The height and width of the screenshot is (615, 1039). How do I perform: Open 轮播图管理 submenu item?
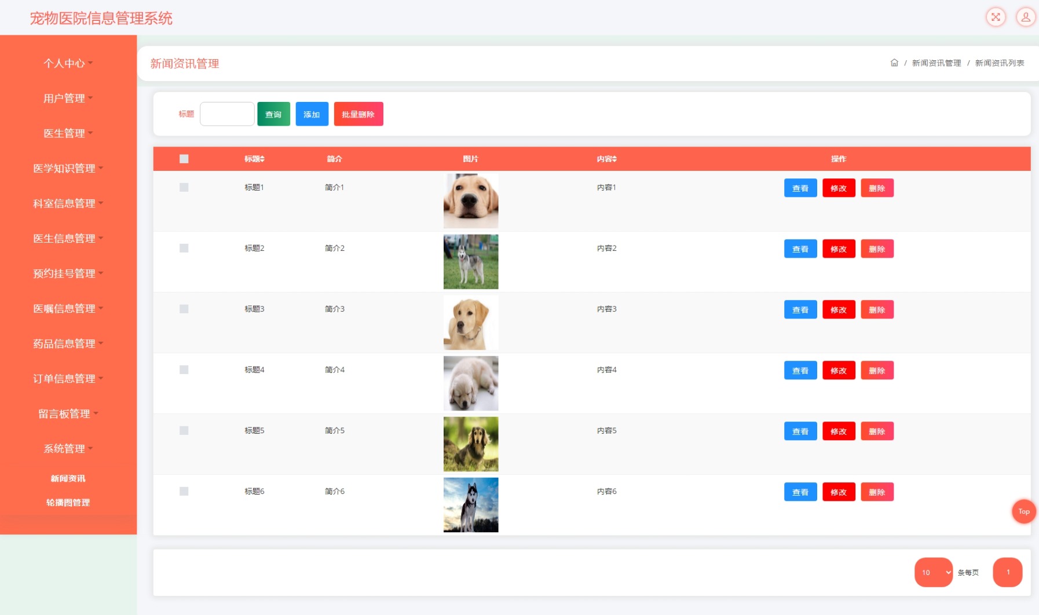(68, 503)
